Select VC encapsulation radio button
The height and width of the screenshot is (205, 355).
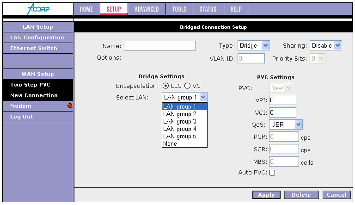[187, 86]
